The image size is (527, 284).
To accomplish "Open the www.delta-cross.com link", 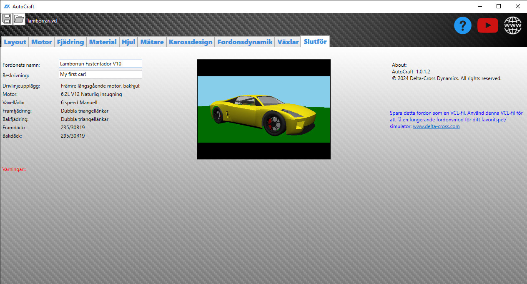I will click(436, 126).
